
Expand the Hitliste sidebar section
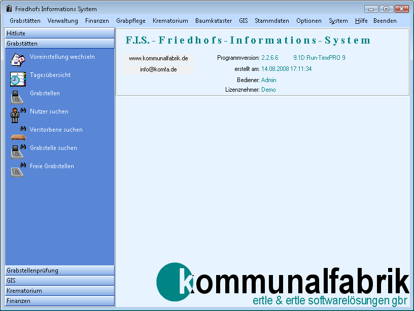click(60, 33)
